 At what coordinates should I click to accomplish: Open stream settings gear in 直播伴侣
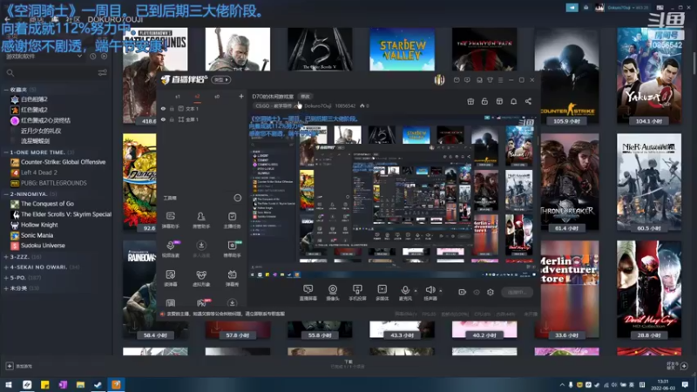[x=491, y=292]
